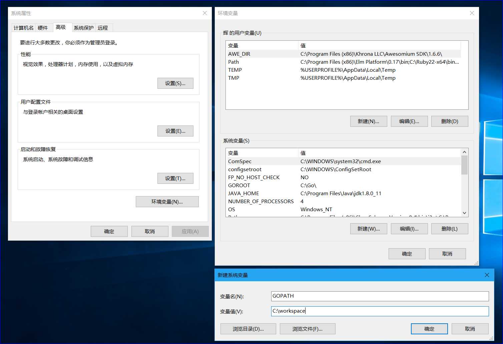Select the TEMP user variable

click(x=343, y=70)
